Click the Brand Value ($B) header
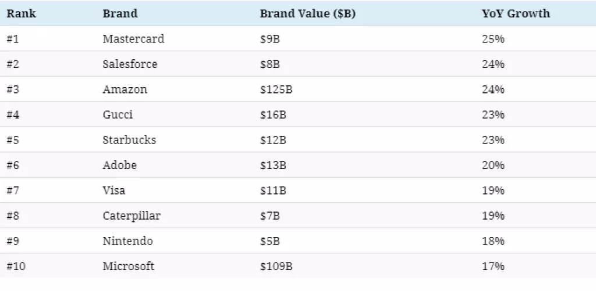596x291 pixels. coord(307,13)
